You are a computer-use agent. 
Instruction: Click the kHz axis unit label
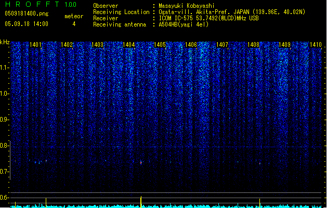[5, 42]
